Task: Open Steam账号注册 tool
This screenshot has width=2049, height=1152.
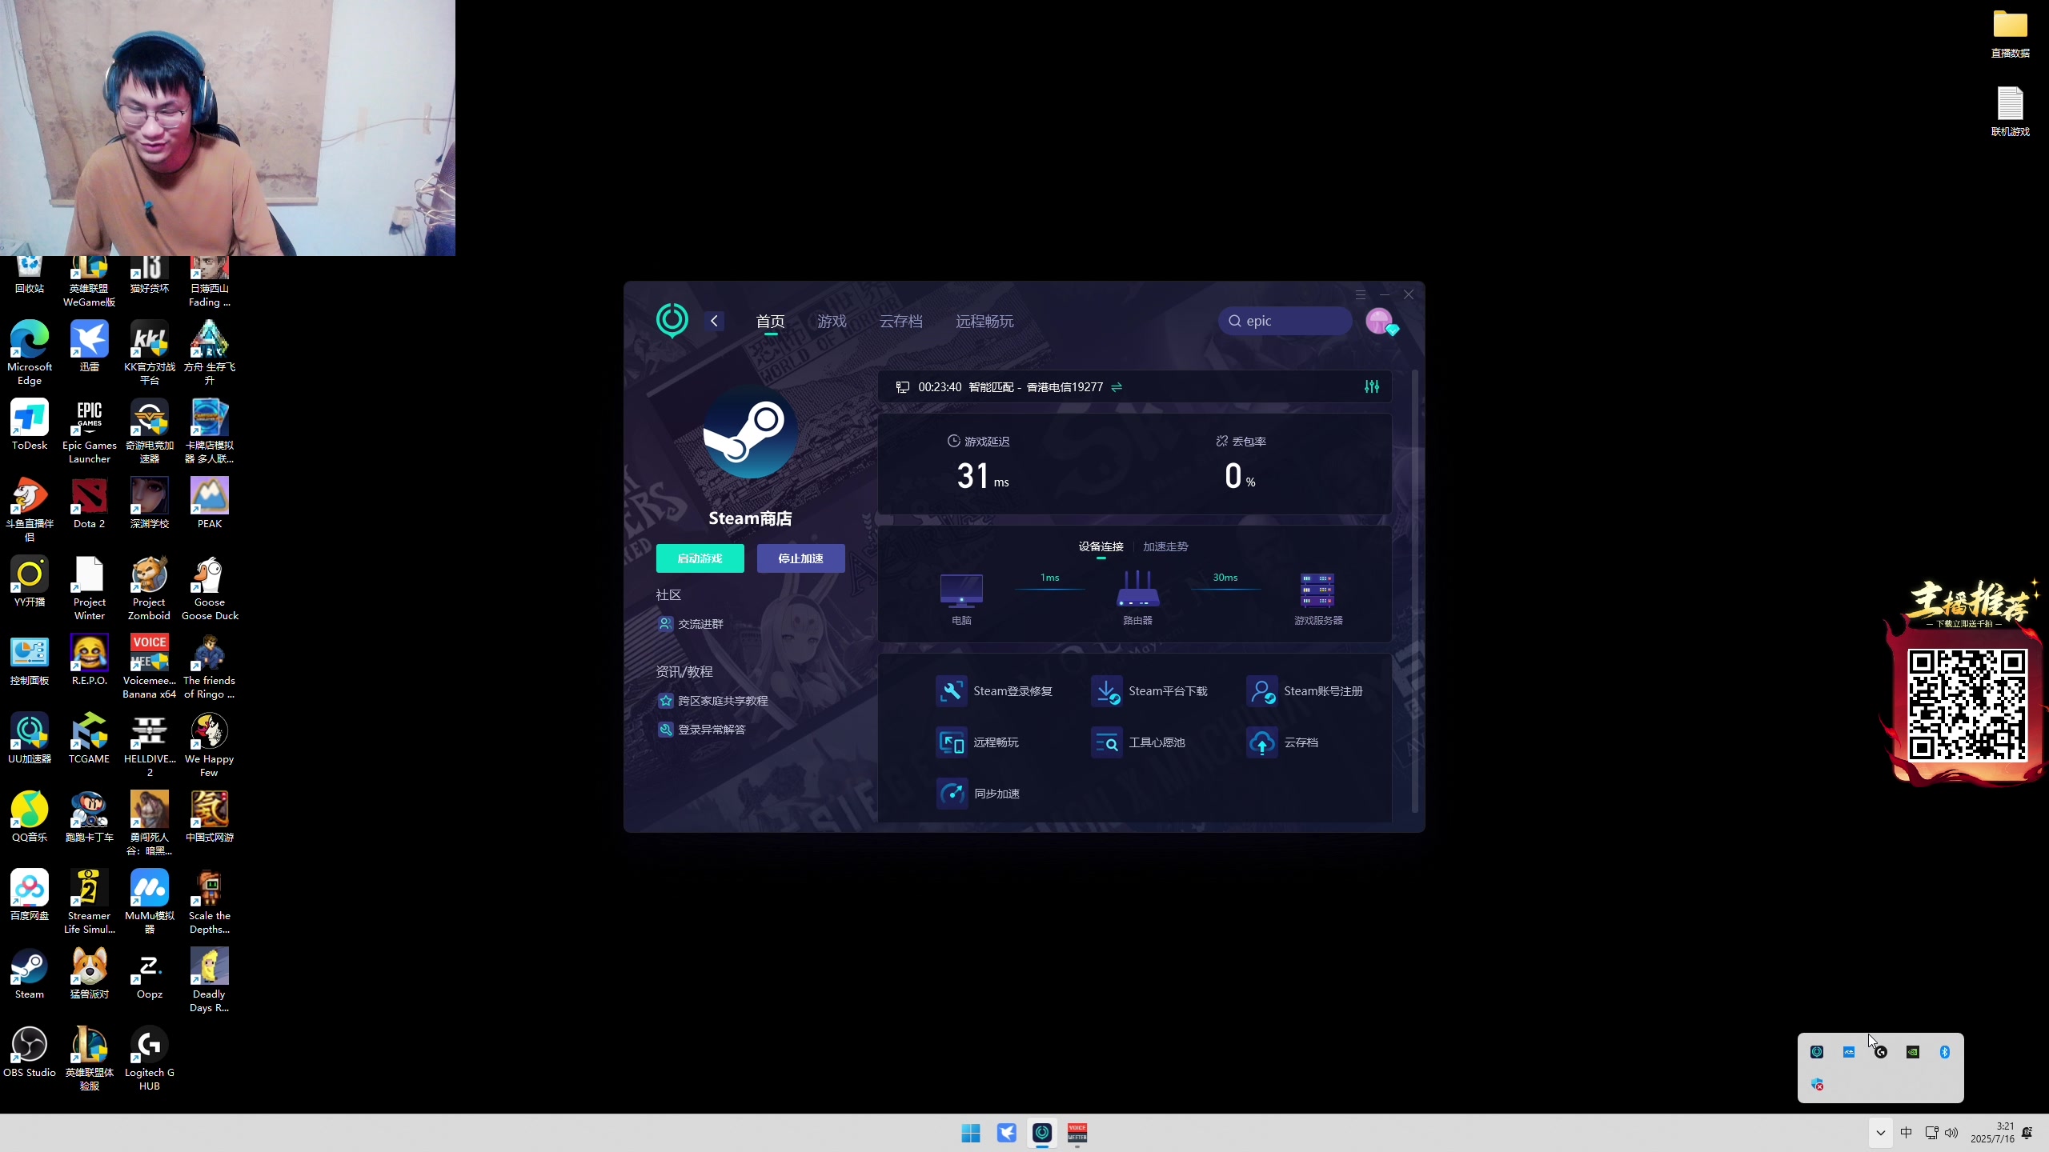Action: [x=1305, y=691]
